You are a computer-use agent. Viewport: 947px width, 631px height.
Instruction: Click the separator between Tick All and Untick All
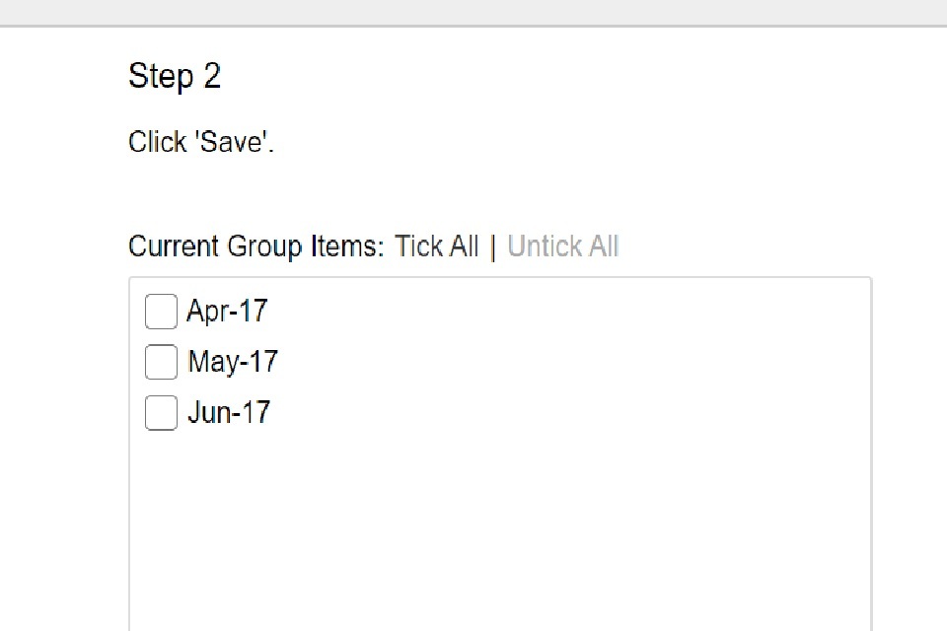(493, 245)
